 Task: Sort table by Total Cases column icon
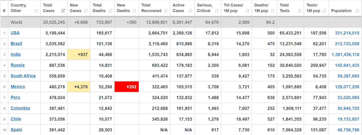pyautogui.click(x=63, y=11)
